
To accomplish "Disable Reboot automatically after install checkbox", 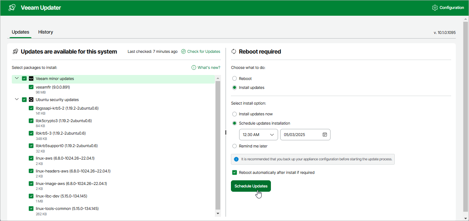I will [234, 172].
